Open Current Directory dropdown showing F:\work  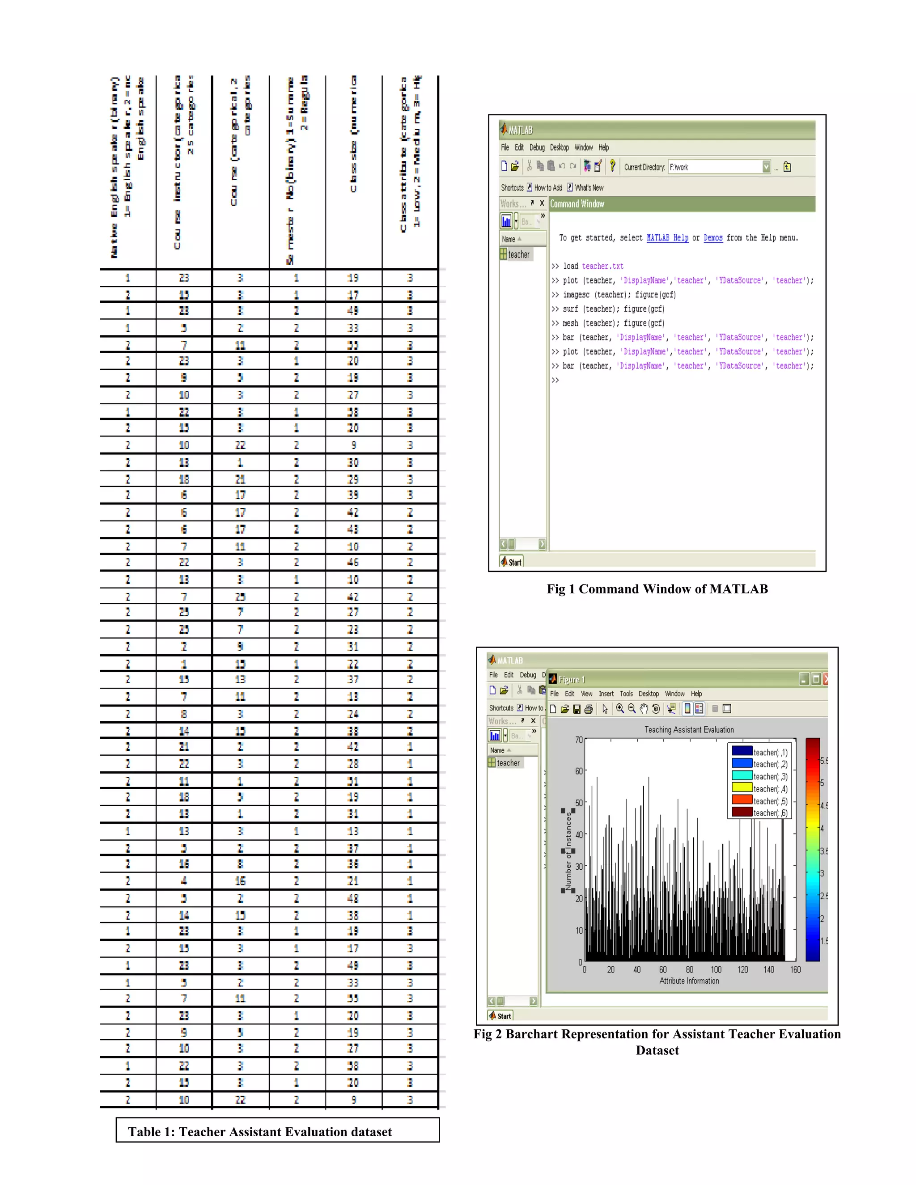coord(766,167)
